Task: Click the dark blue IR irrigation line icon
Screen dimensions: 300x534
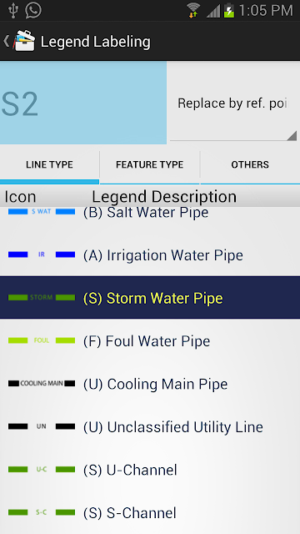Action: 42,254
